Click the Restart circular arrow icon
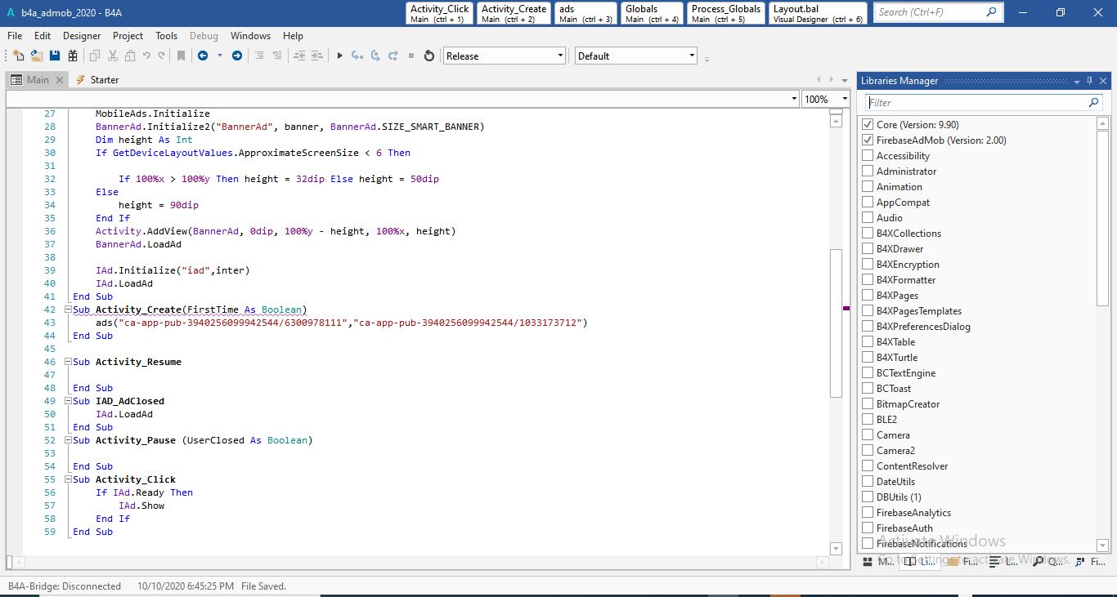The height and width of the screenshot is (597, 1117). [429, 56]
